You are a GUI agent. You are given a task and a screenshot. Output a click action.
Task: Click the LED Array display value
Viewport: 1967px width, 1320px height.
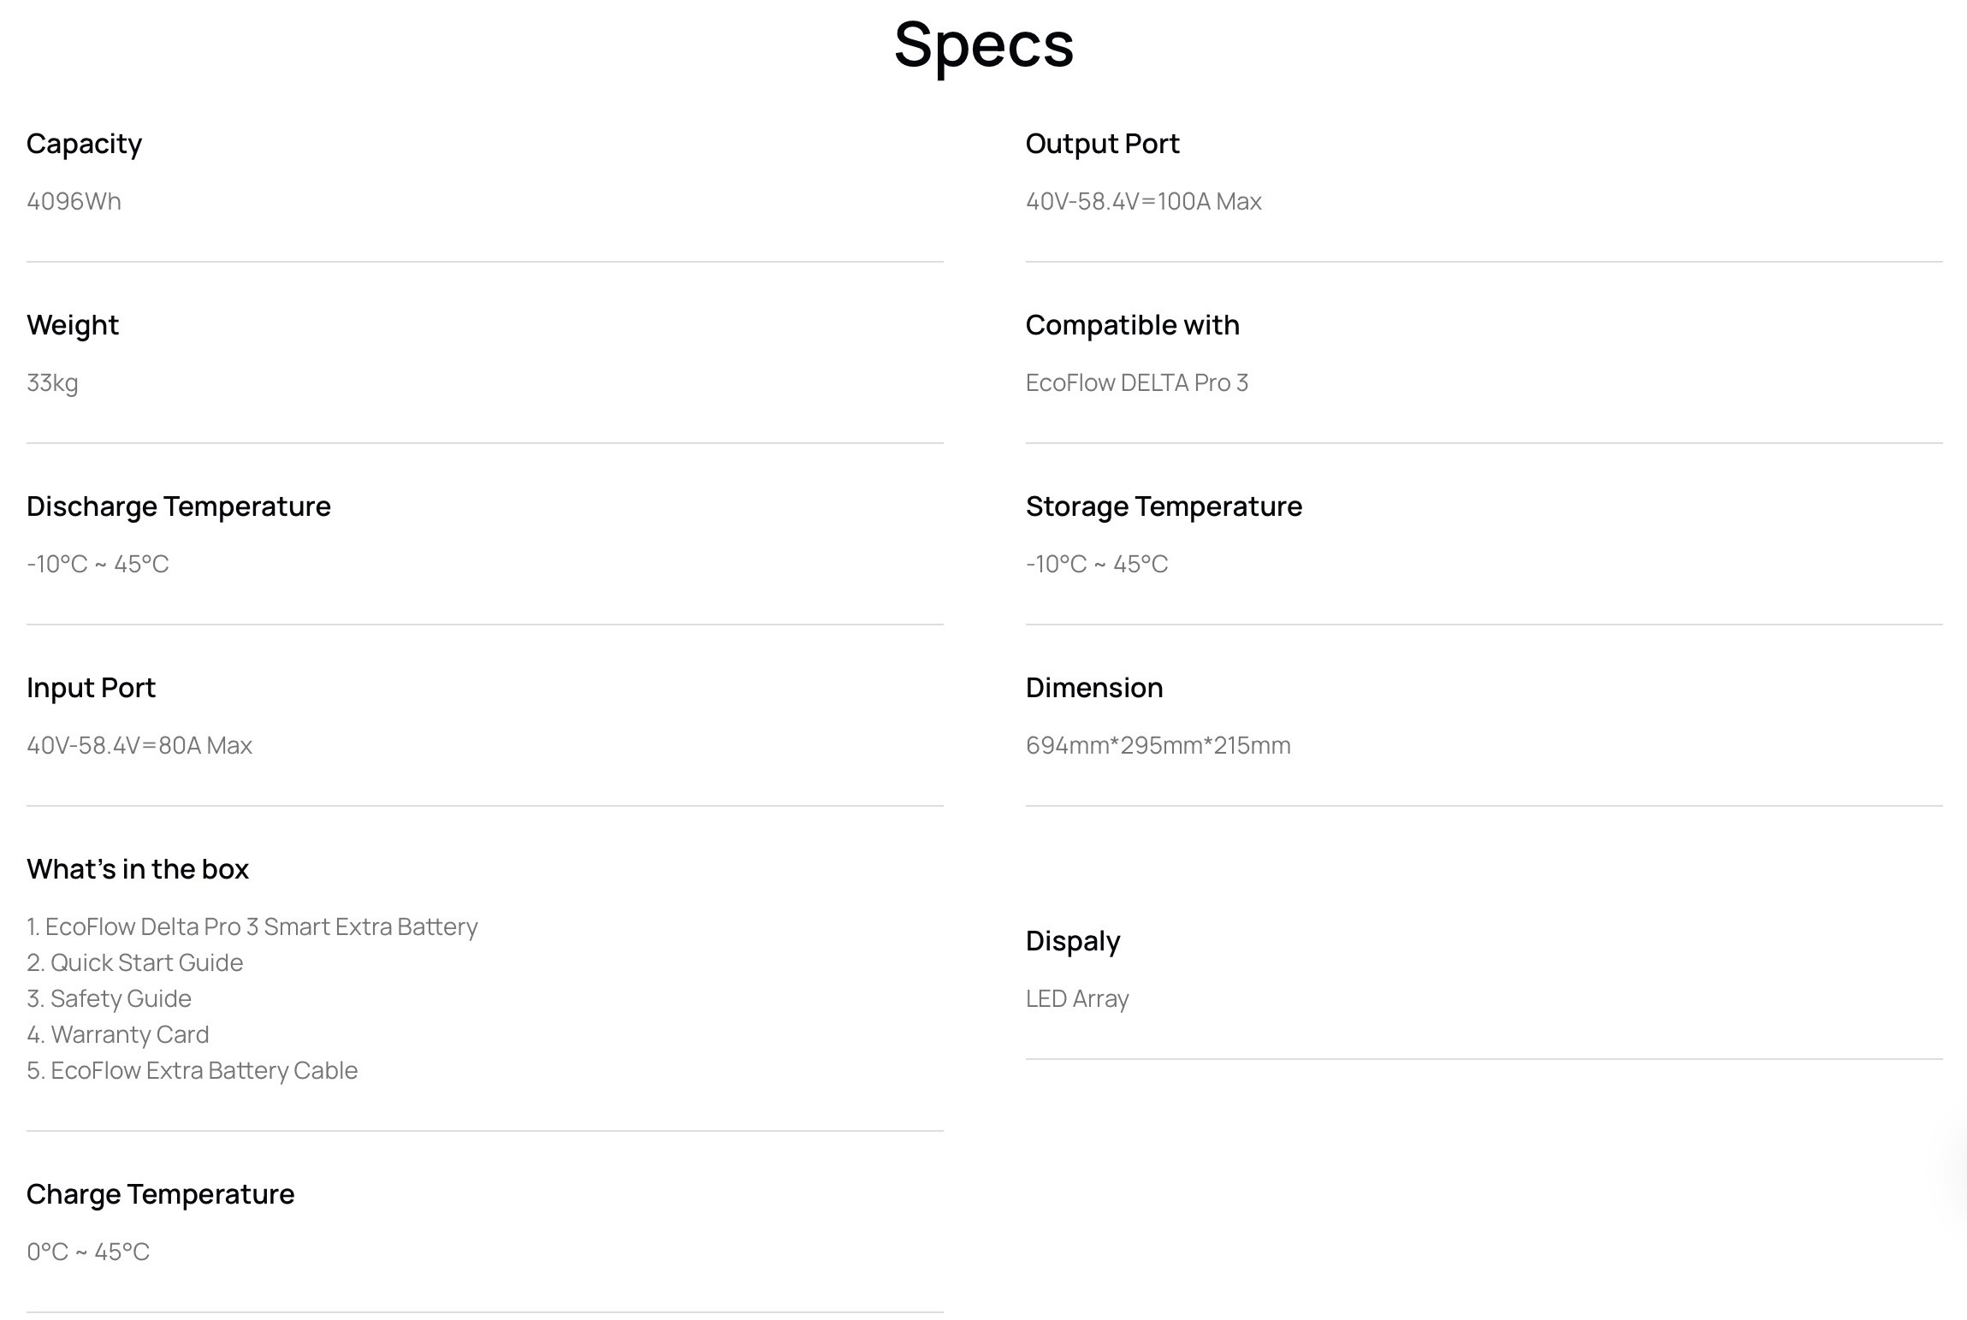(1077, 998)
